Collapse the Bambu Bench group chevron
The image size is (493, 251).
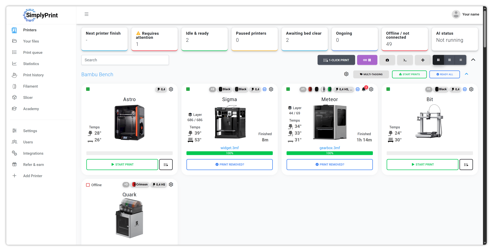tap(466, 74)
